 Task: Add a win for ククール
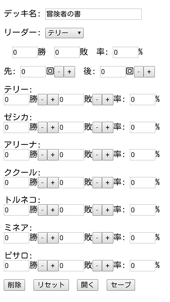(53, 183)
